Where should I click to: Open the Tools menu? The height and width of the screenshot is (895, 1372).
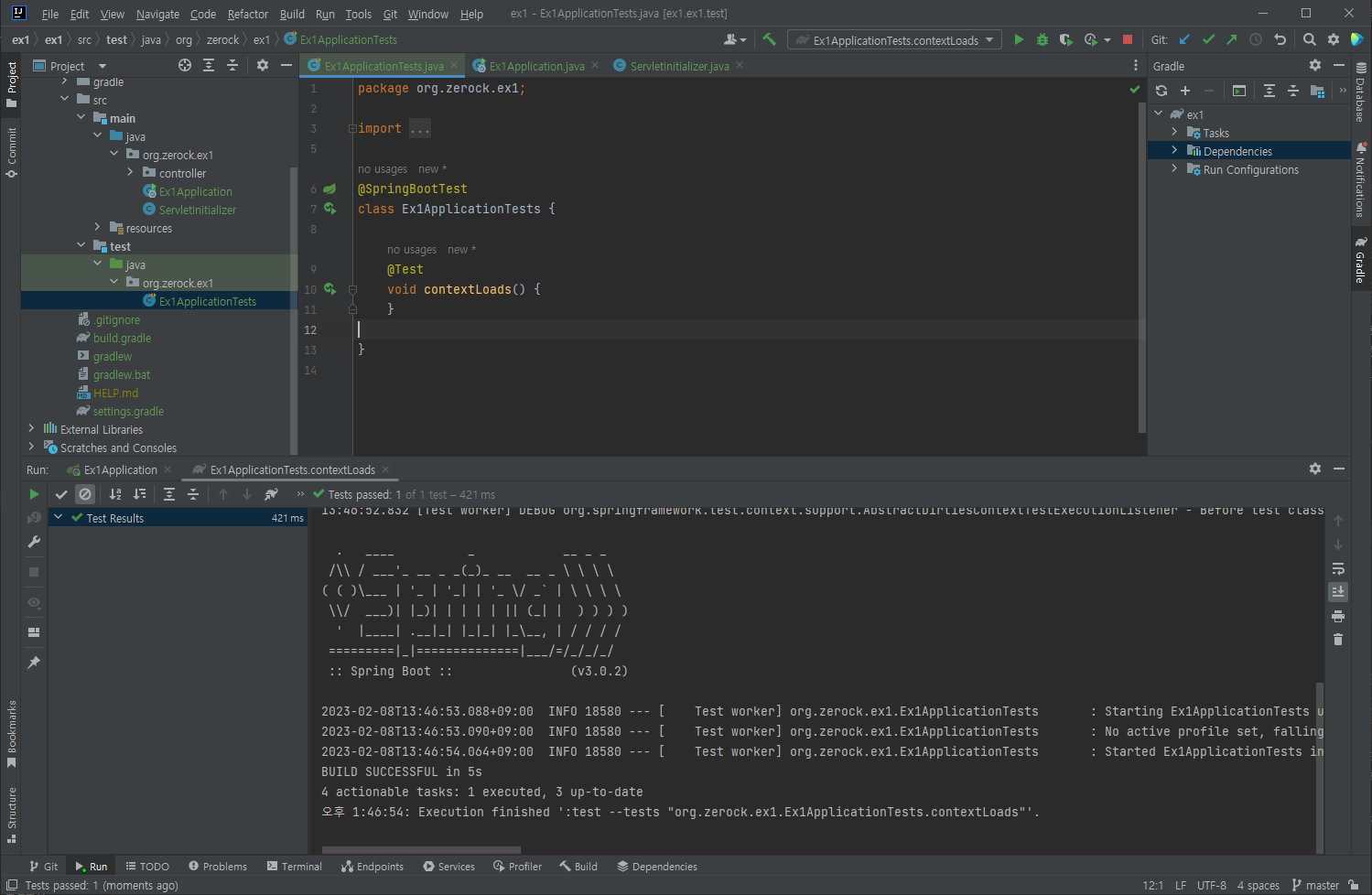358,14
